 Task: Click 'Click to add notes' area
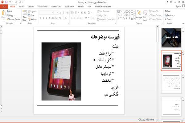point(146,120)
